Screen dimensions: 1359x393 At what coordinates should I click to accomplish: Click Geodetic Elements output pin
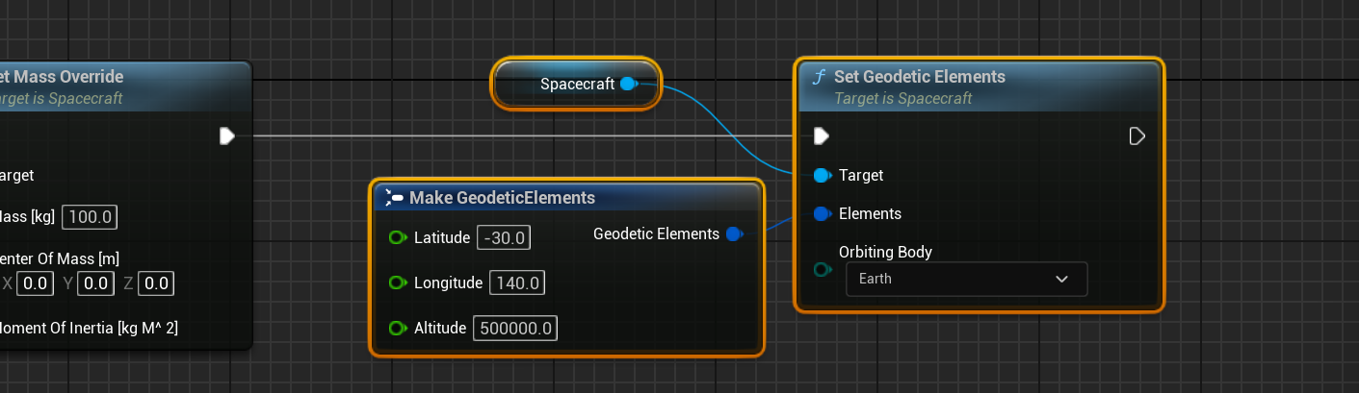[x=734, y=234]
